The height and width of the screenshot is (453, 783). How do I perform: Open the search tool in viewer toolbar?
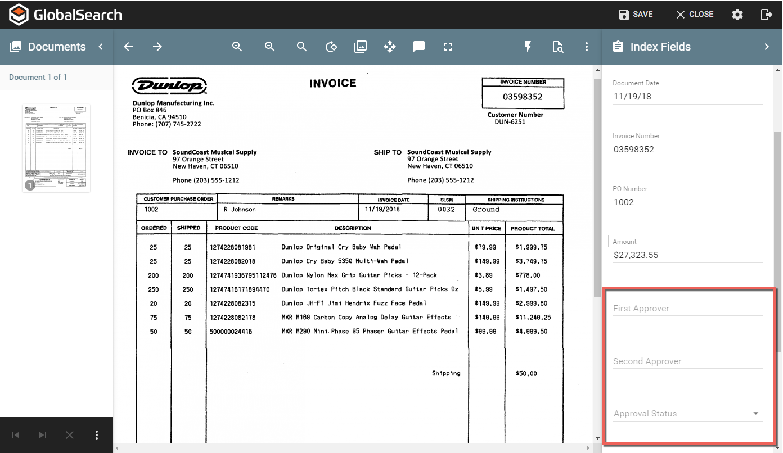coord(302,47)
